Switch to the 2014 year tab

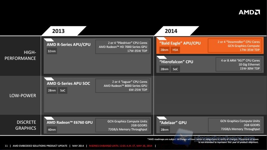pos(171,31)
